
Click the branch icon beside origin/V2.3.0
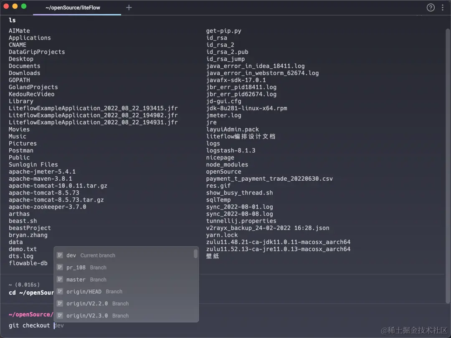click(x=60, y=315)
